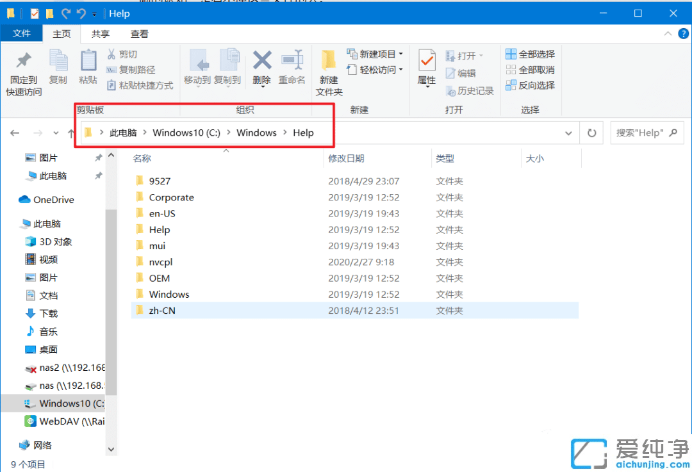Click the blue Help question mark icon
Image resolution: width=692 pixels, height=472 pixels.
click(683, 34)
